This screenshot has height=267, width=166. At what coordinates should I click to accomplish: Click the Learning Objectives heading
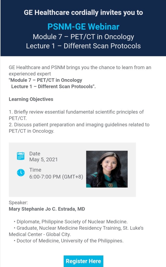(x=31, y=99)
